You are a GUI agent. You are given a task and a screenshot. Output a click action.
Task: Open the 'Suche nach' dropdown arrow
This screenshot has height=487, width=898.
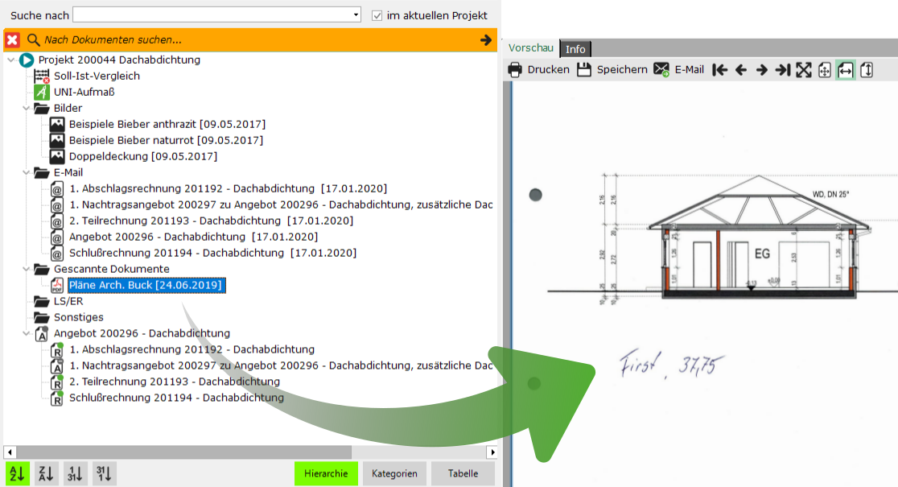[x=356, y=15]
